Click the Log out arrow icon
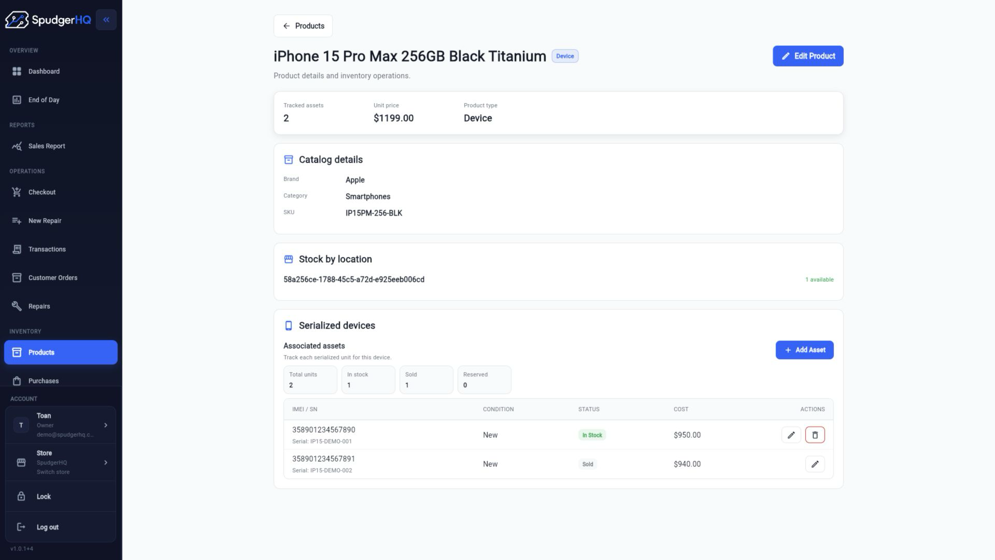The width and height of the screenshot is (995, 560). pos(21,527)
